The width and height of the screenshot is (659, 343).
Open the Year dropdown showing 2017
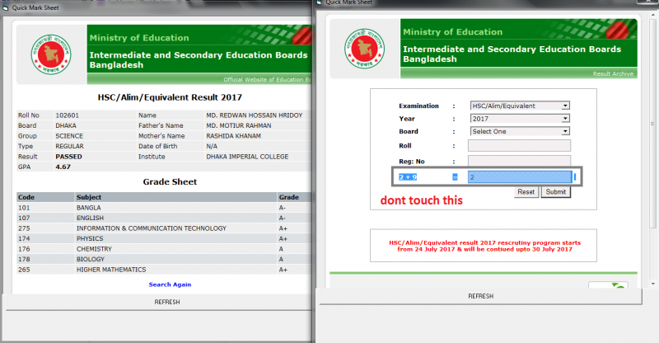click(x=520, y=119)
